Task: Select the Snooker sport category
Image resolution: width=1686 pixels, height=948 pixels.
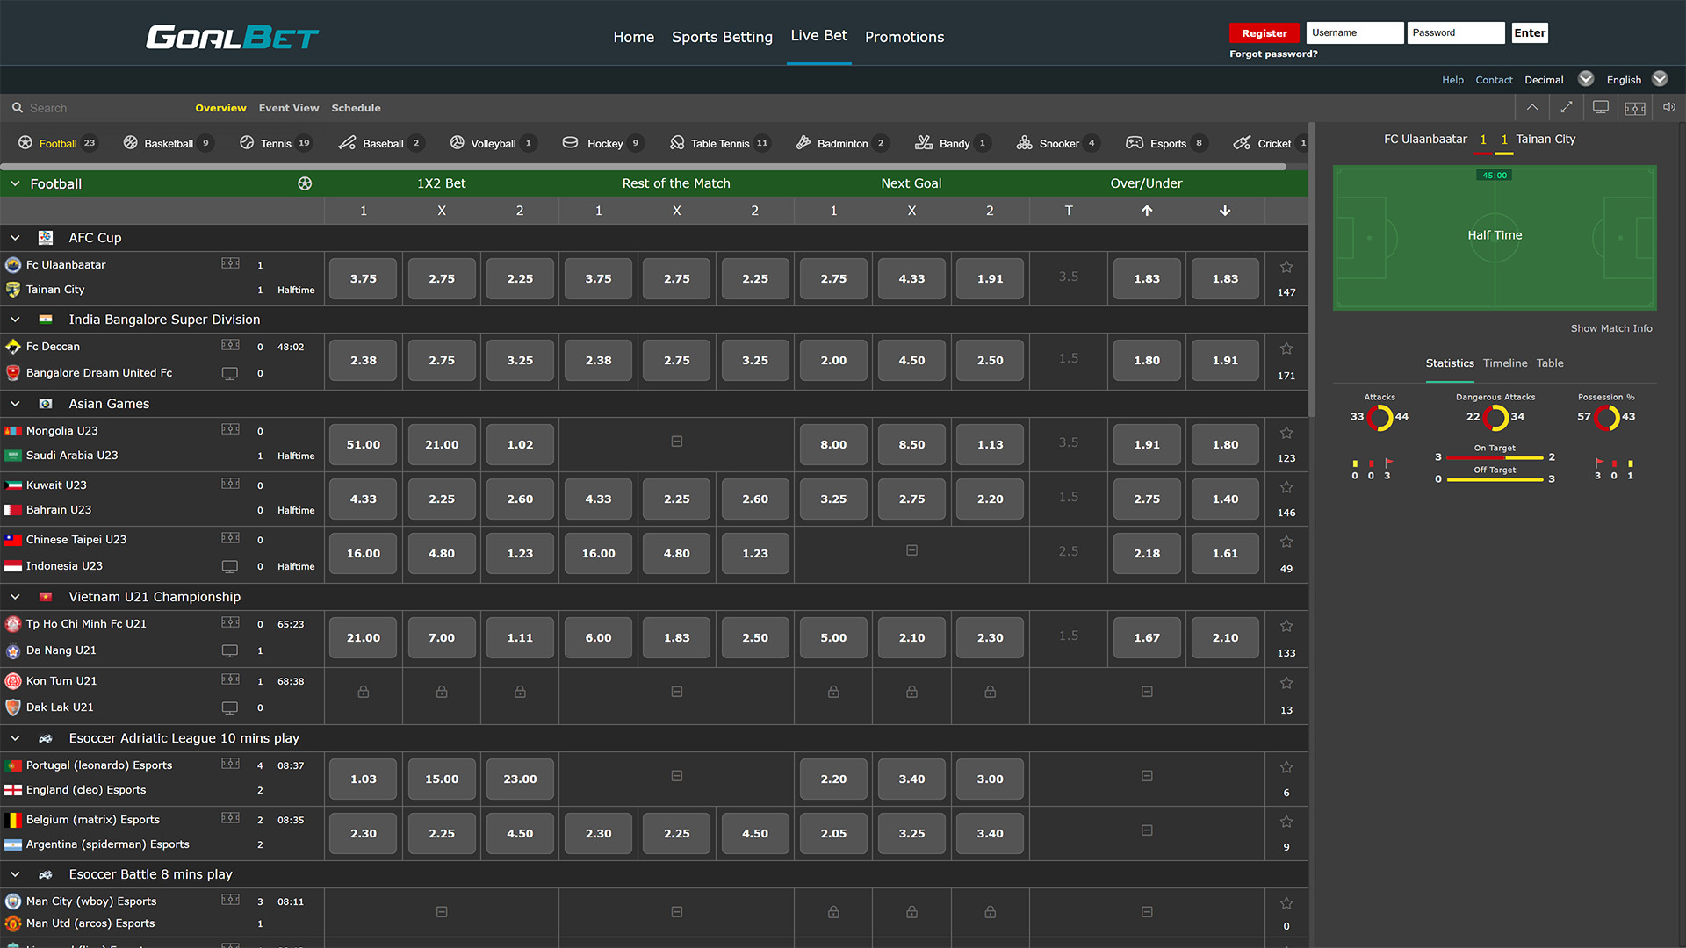Action: (x=1058, y=143)
